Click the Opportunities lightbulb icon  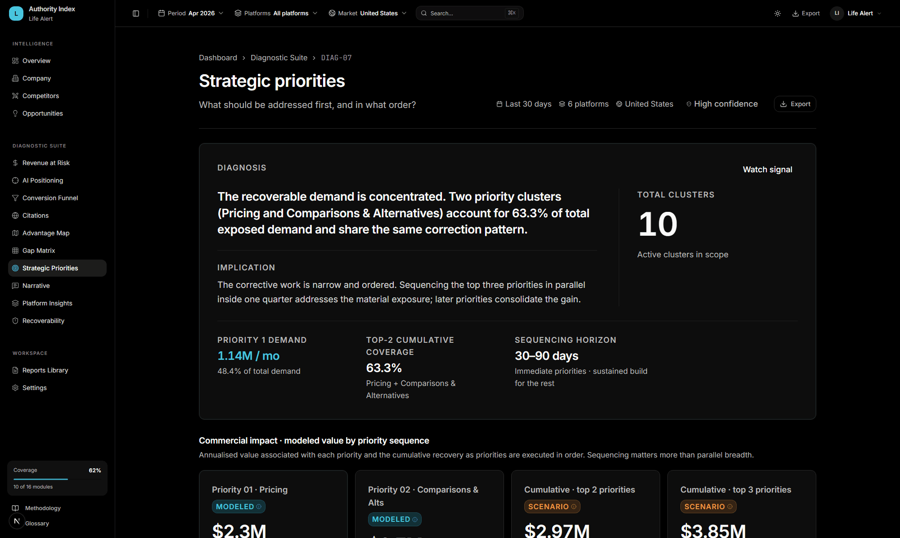[15, 113]
